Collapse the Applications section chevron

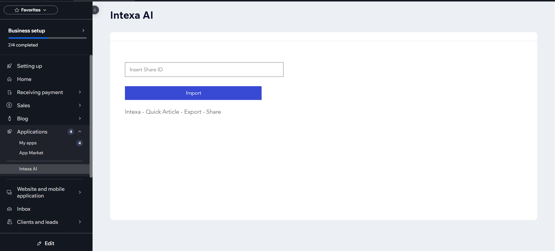[80, 131]
